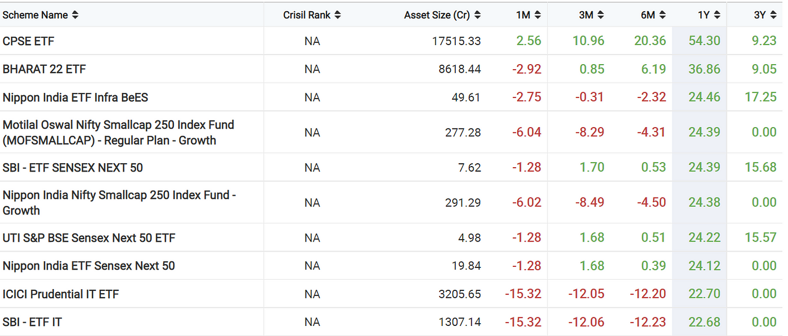Image resolution: width=788 pixels, height=336 pixels.
Task: Open Nippon India ETF Infra BeES
Action: [75, 97]
